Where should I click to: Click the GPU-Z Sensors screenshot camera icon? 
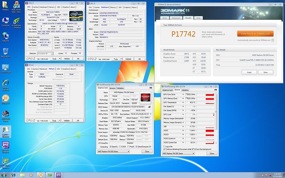(216, 90)
